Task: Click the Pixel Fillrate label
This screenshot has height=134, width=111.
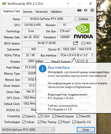Action: [13, 68]
